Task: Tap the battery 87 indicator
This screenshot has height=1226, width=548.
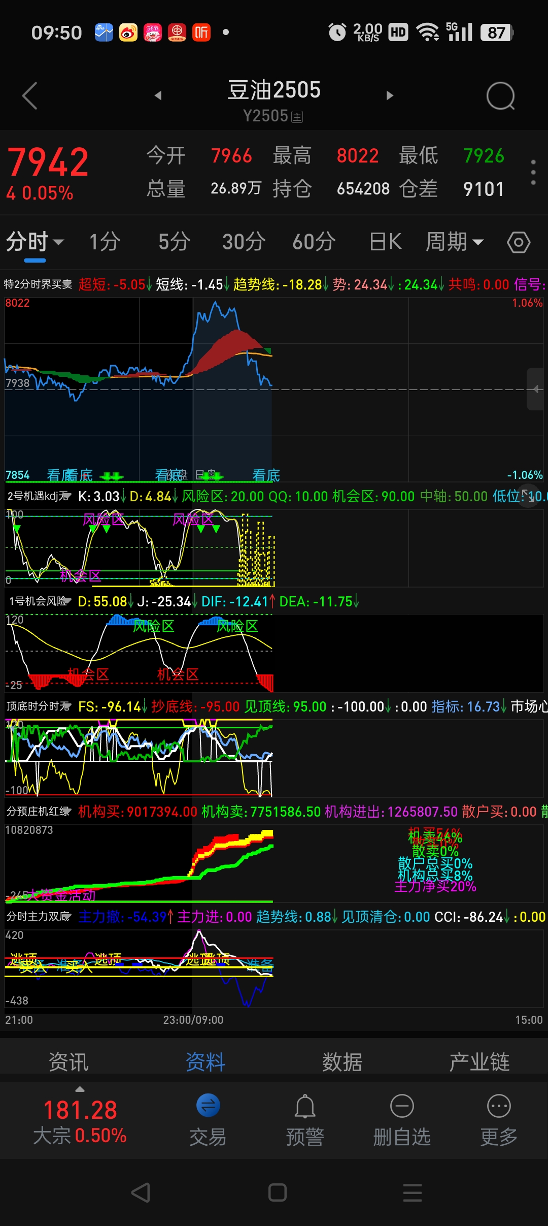Action: [x=497, y=33]
